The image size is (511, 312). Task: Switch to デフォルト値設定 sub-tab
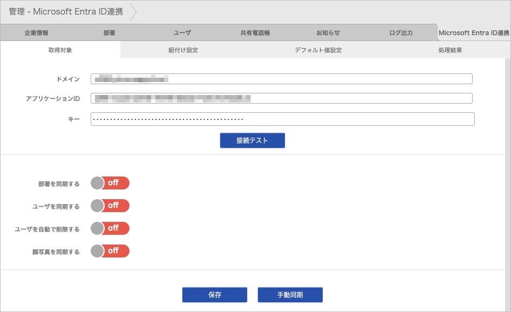click(318, 50)
